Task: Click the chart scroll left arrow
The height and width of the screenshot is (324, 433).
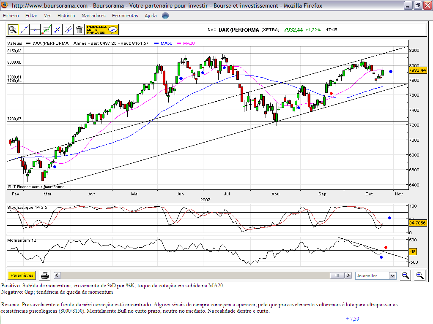Action: click(57, 275)
